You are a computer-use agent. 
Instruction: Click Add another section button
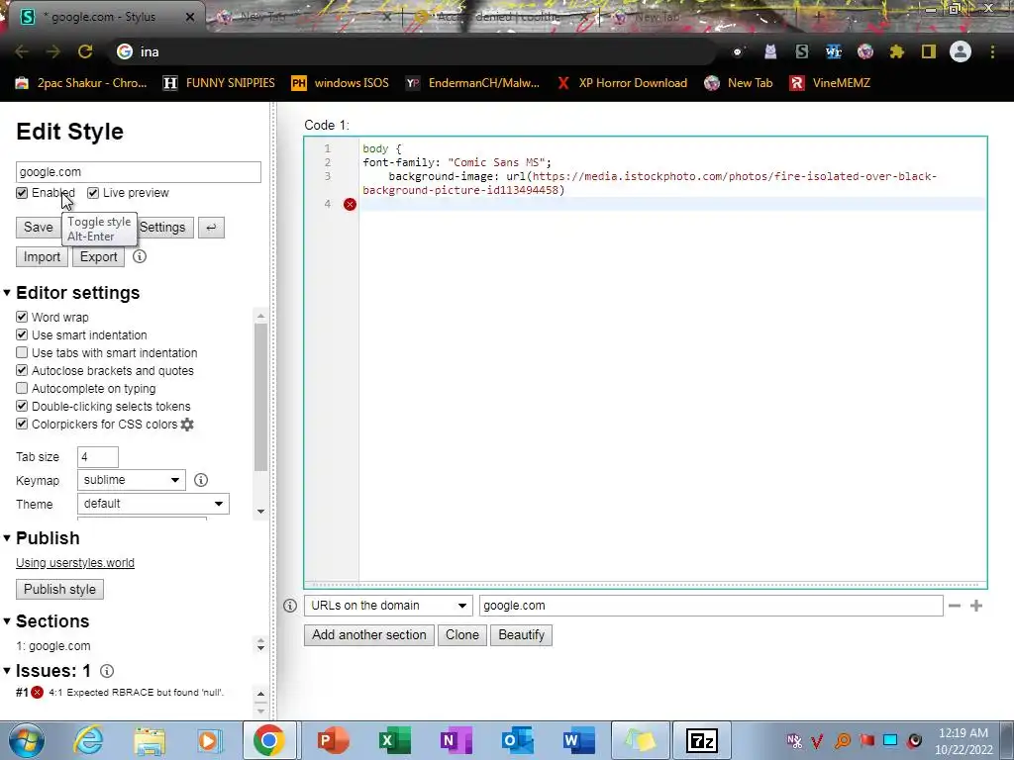[x=369, y=635]
